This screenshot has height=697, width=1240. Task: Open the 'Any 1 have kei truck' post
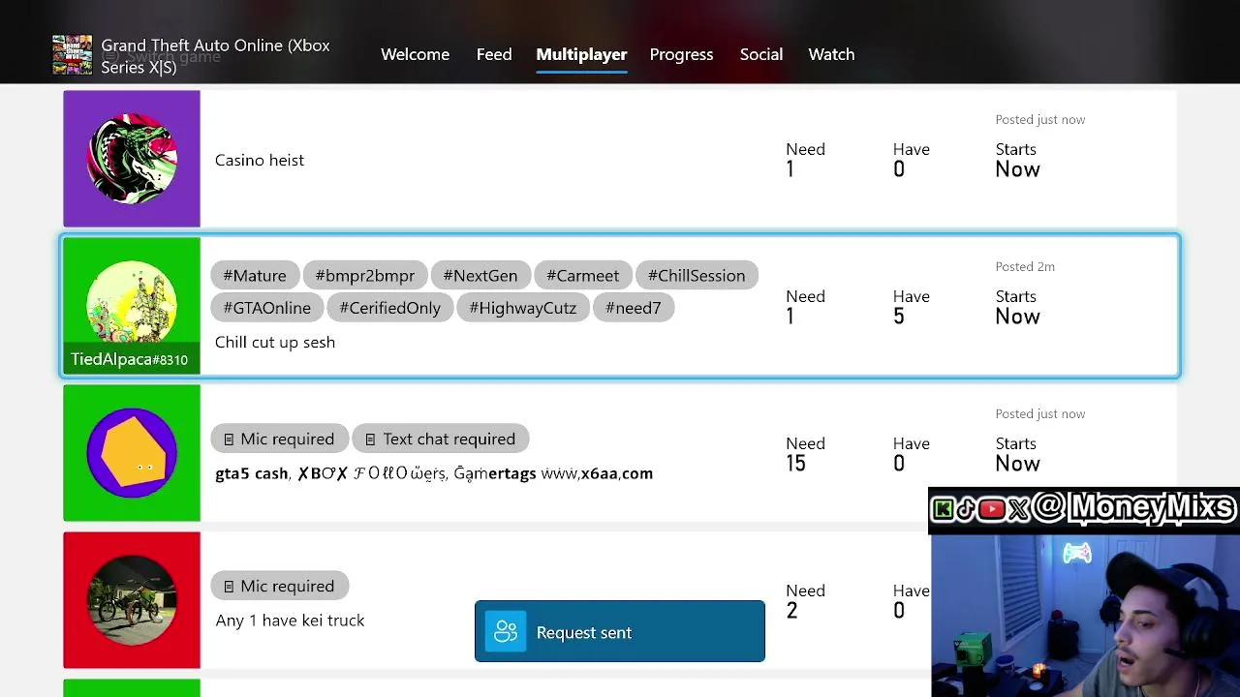coord(291,621)
